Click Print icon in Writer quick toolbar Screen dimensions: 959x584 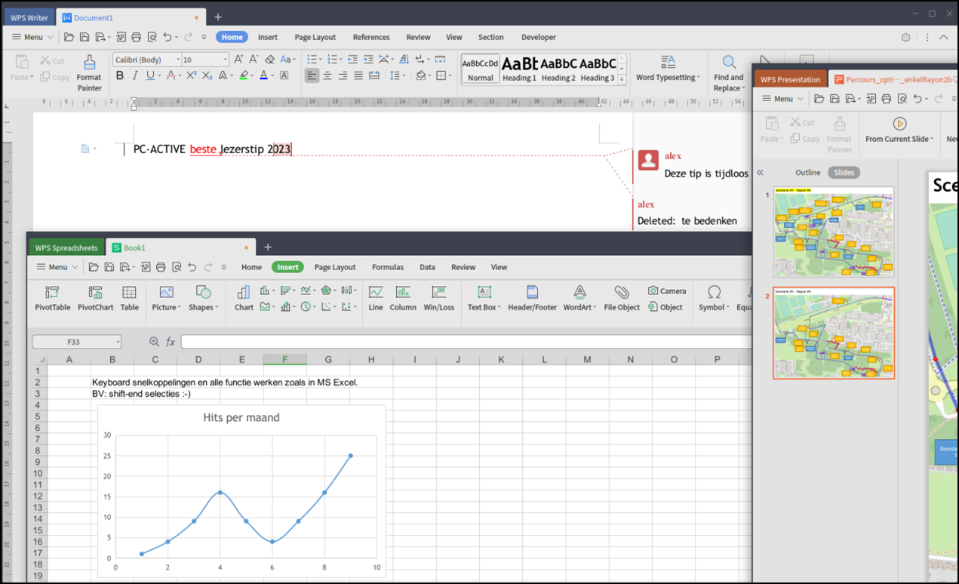(x=136, y=37)
